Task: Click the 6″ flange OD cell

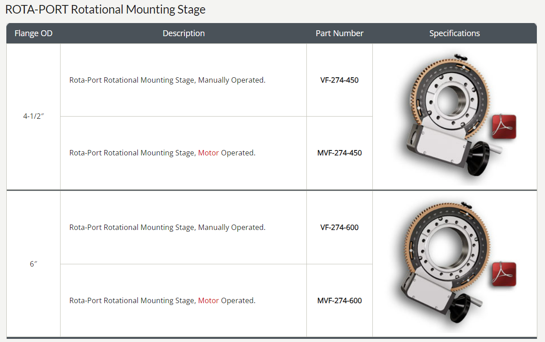Action: [x=33, y=264]
